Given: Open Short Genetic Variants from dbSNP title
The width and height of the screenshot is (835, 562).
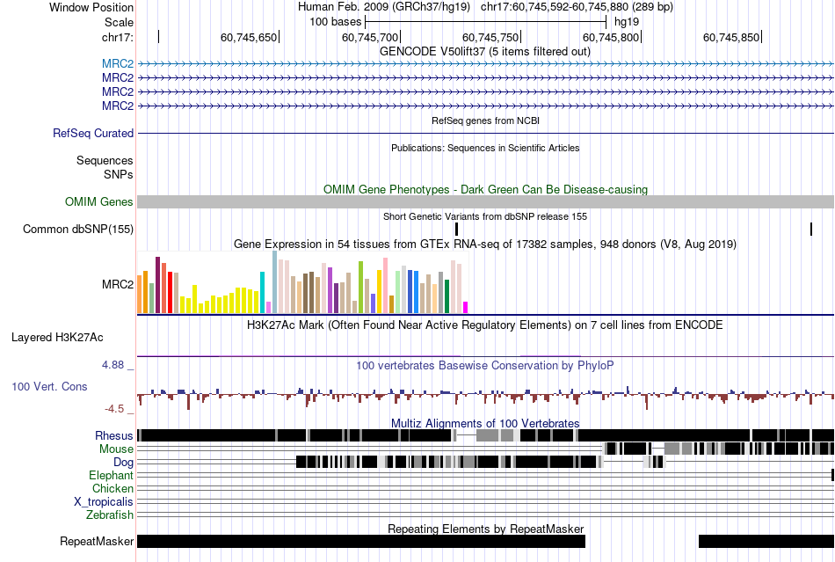Looking at the screenshot, I should pyautogui.click(x=485, y=217).
